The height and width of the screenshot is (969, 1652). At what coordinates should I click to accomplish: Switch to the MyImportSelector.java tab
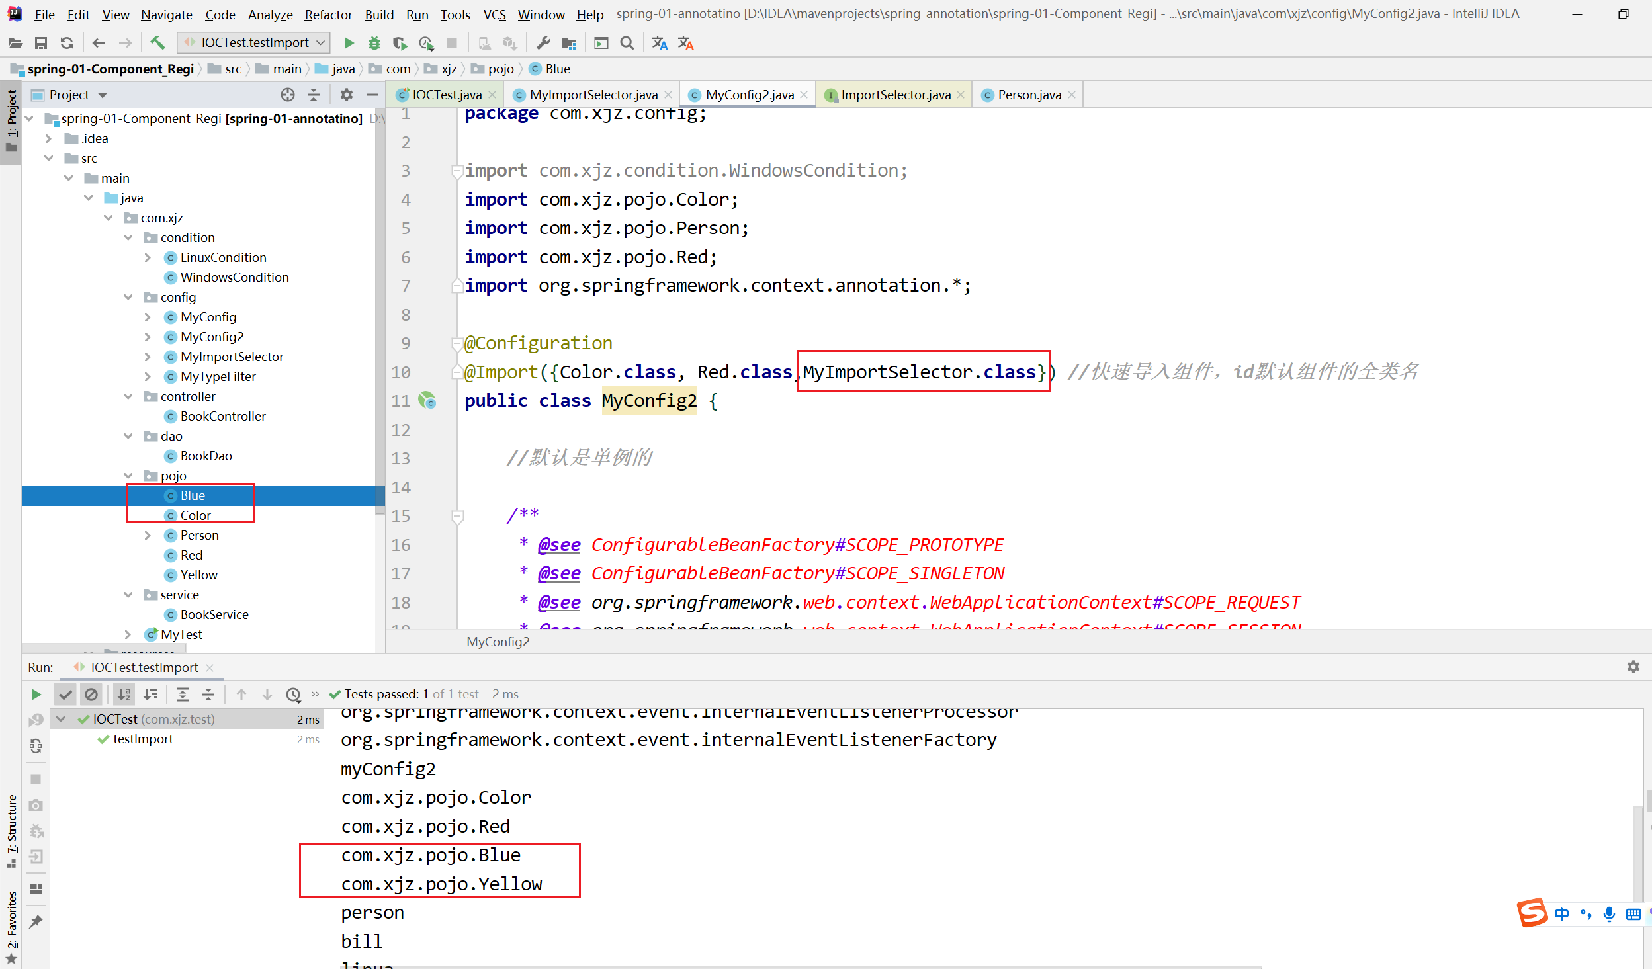(x=593, y=95)
